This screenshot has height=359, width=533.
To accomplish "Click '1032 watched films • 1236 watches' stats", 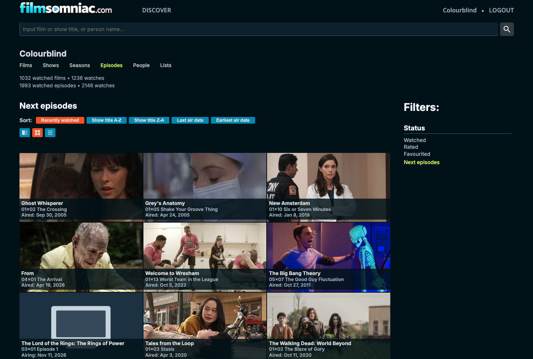I will pyautogui.click(x=62, y=78).
